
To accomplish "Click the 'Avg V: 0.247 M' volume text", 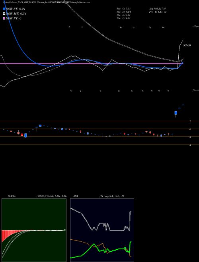I will [x=158, y=9].
